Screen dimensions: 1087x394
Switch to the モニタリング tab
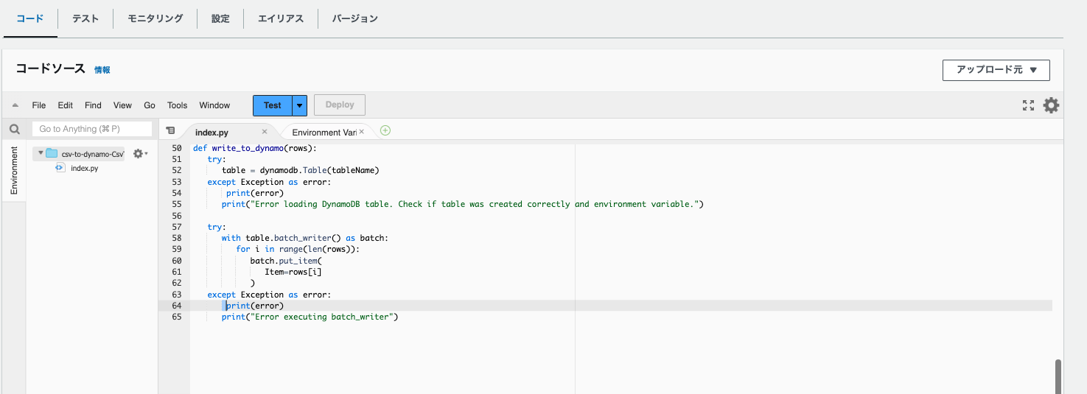(x=155, y=18)
